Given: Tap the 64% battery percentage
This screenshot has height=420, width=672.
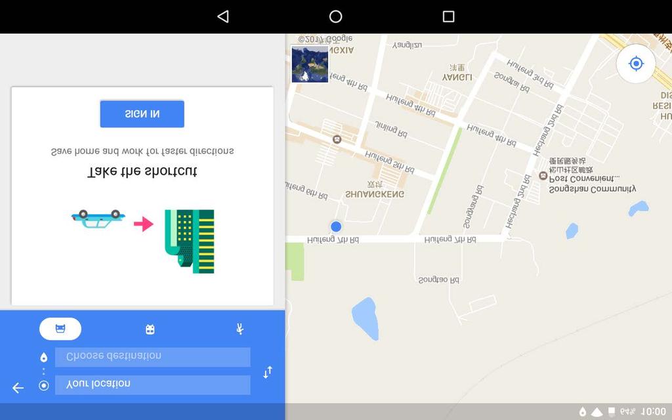Looking at the screenshot, I should pyautogui.click(x=628, y=412).
